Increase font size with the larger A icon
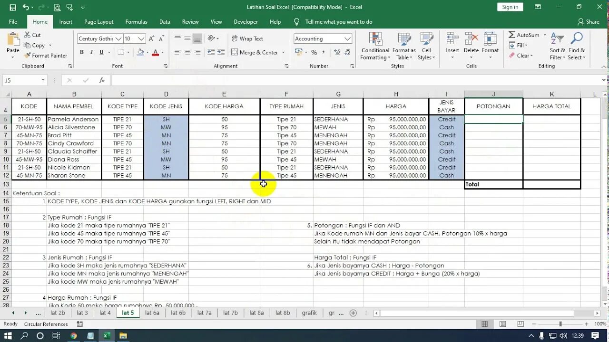This screenshot has height=342, width=609. (151, 39)
